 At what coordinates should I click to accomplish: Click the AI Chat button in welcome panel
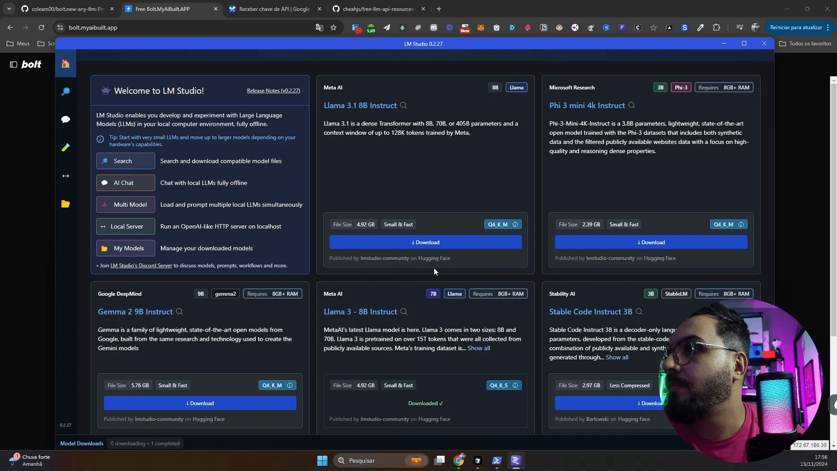(x=126, y=183)
